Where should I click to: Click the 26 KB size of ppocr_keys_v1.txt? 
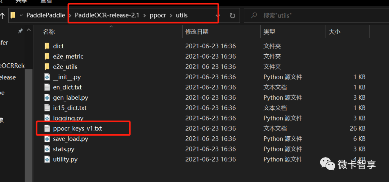(x=357, y=128)
